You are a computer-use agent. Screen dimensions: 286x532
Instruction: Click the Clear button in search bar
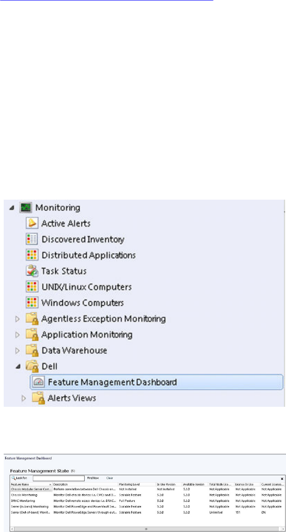pos(109,478)
